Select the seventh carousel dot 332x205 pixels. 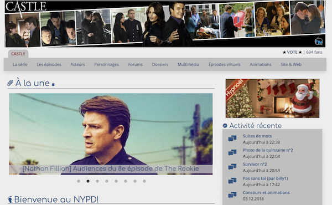click(x=135, y=181)
